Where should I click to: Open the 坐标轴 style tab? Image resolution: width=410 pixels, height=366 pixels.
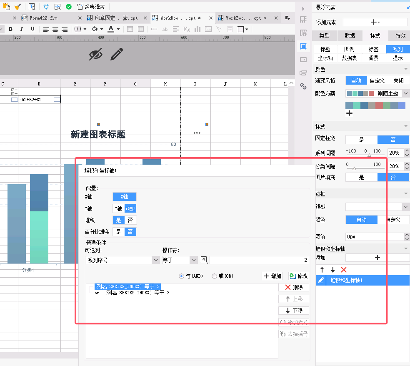coord(325,58)
